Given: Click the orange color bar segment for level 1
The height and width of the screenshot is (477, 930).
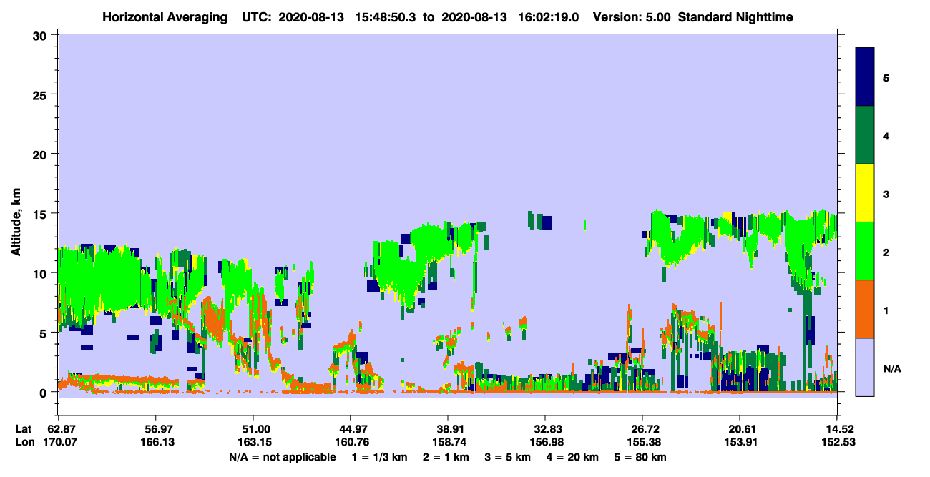Looking at the screenshot, I should [866, 309].
